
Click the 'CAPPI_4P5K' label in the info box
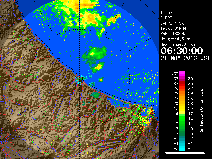click(x=172, y=23)
